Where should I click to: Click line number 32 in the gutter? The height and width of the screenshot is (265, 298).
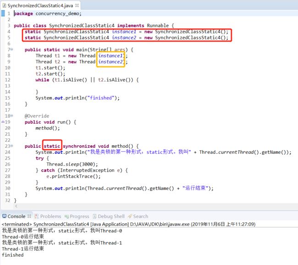8,200
